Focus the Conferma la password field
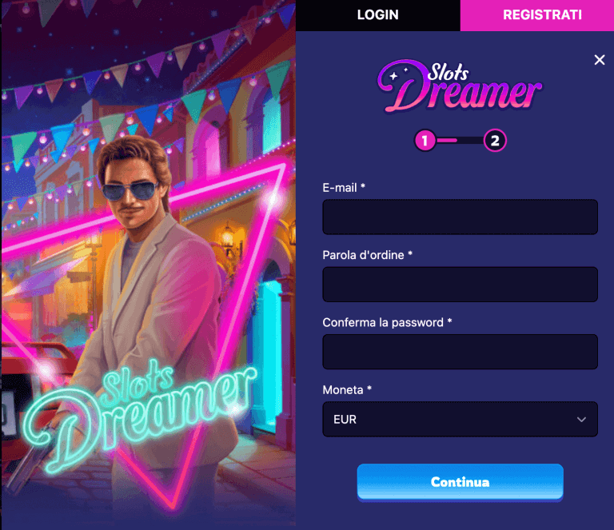Screen dimensions: 614x530 click(460, 352)
